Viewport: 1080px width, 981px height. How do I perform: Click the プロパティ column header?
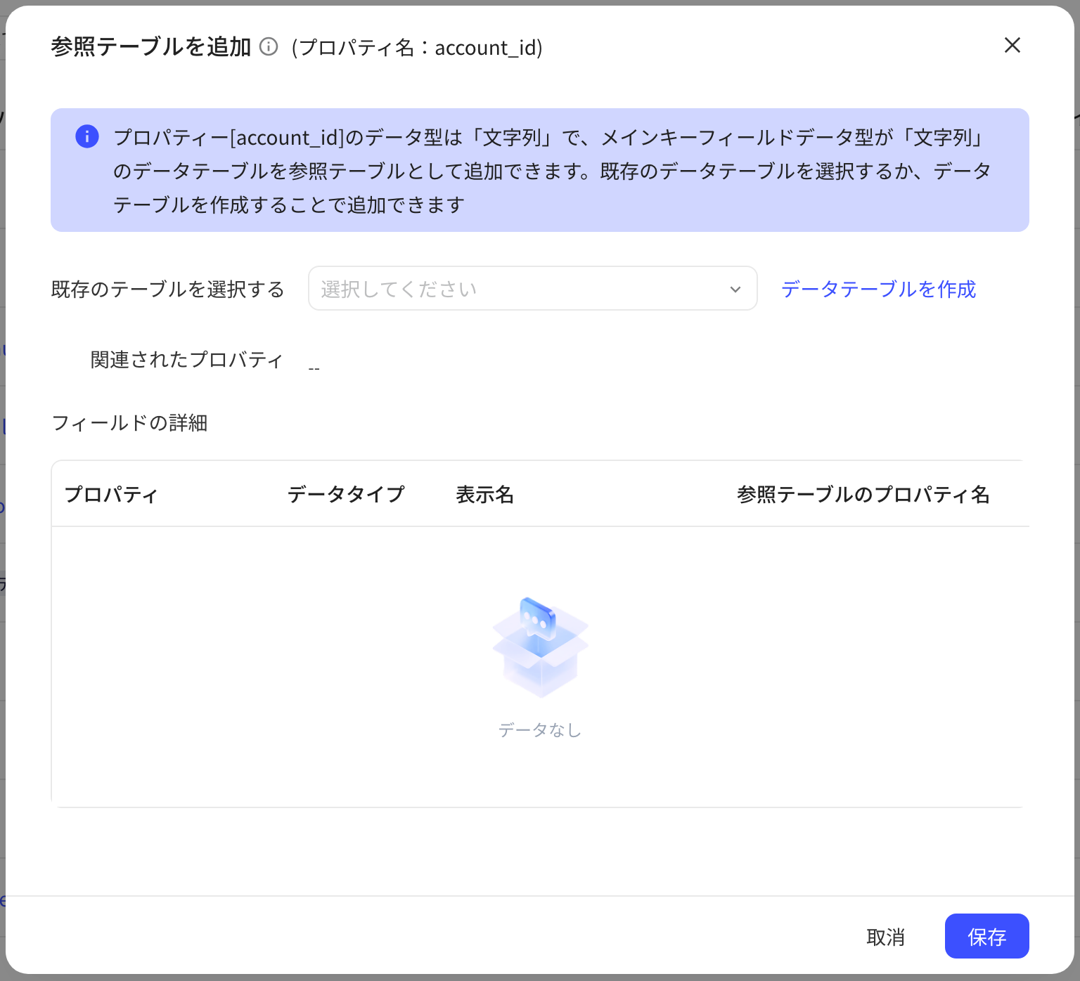point(111,494)
